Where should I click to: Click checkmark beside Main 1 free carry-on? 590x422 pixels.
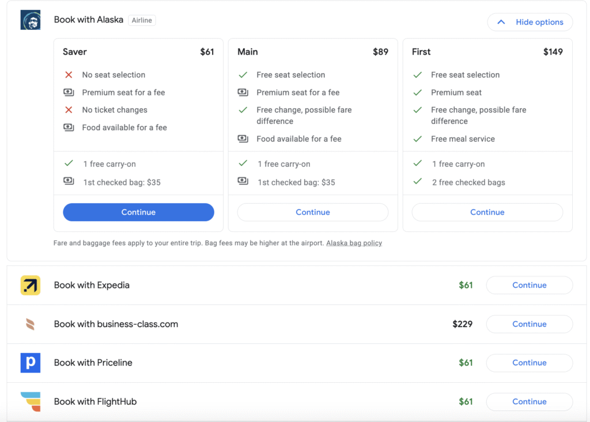[x=243, y=164]
